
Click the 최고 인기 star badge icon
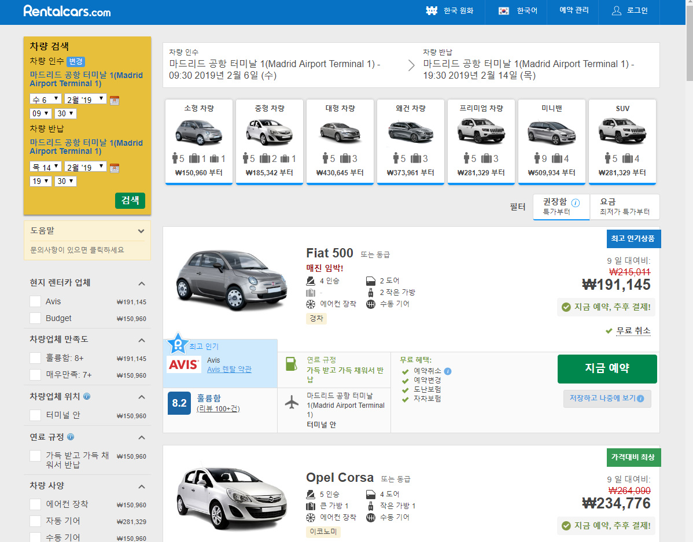point(178,344)
